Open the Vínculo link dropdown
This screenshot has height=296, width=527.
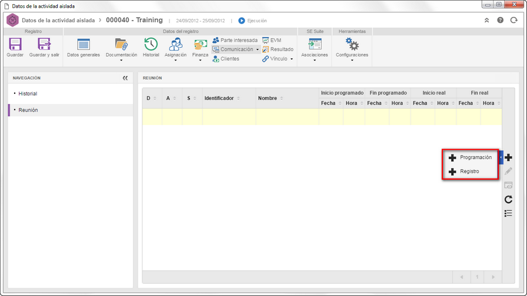(278, 59)
